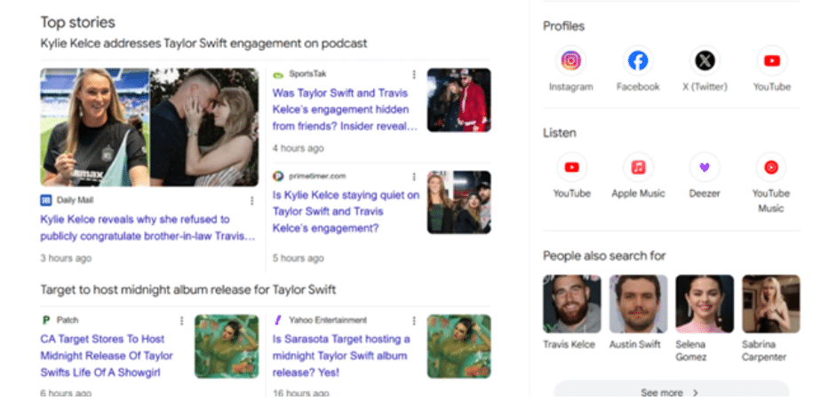The width and height of the screenshot is (837, 408).
Task: Open the X (Twitter) profile icon
Action: point(704,61)
